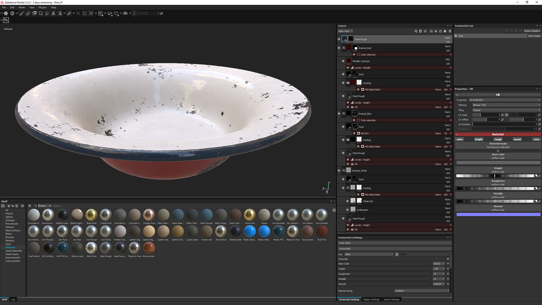Select the Eraser tool

click(x=28, y=13)
